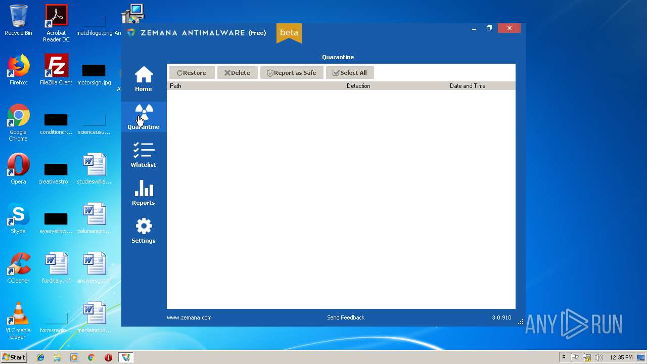The width and height of the screenshot is (647, 364).
Task: Select the FileZilla Client desktop icon
Action: point(56,70)
